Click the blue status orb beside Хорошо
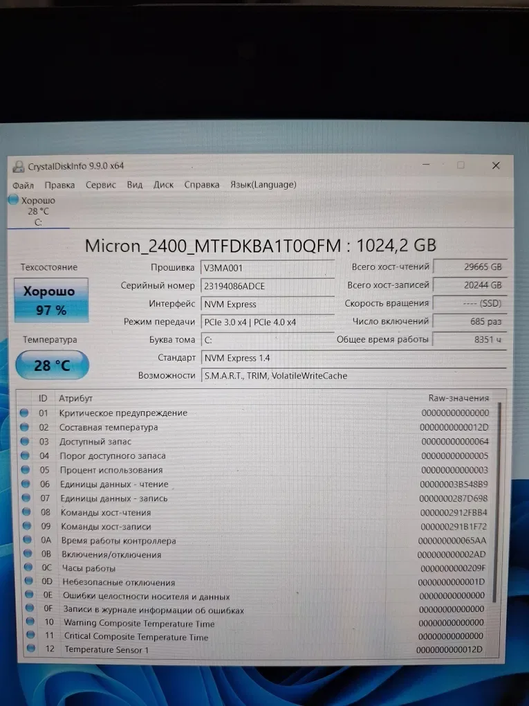Screen dimensions: 529x706 point(14,199)
